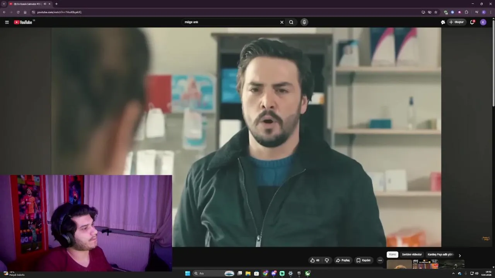Open volume control in system tray
The width and height of the screenshot is (495, 278).
coord(476,273)
